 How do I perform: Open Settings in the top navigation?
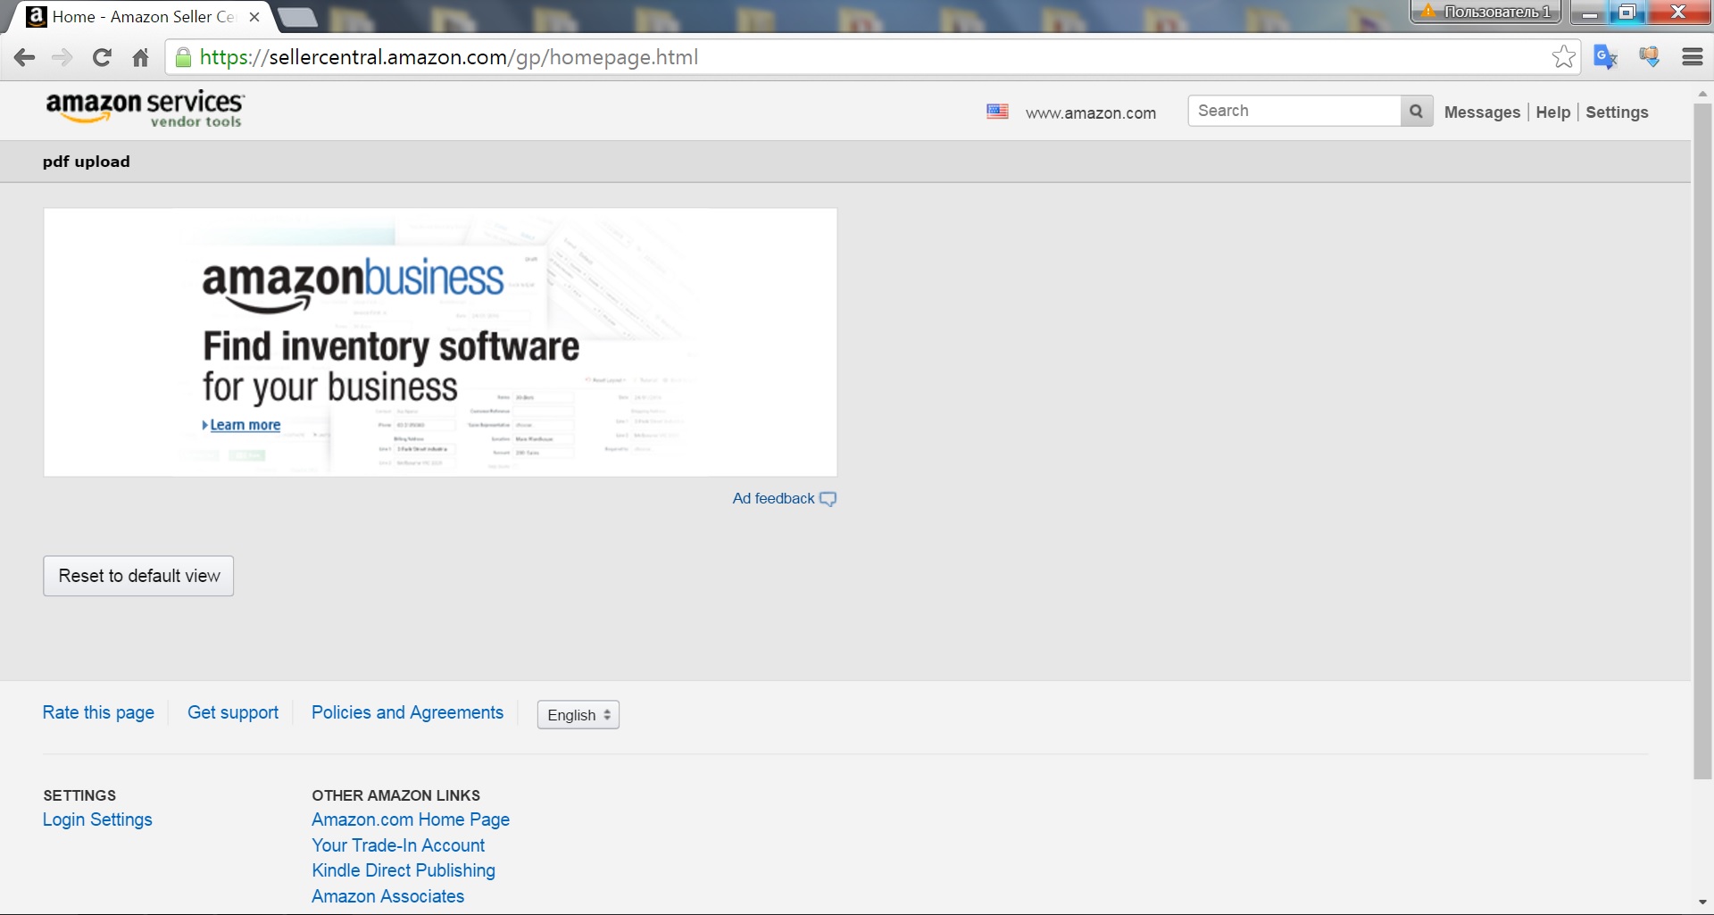[x=1617, y=112]
